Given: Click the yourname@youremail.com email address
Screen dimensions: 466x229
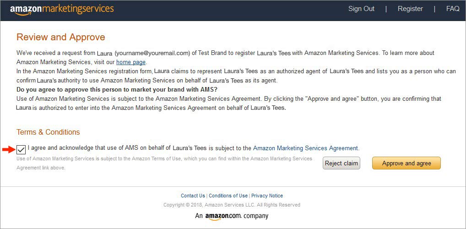Looking at the screenshot, I should [152, 53].
